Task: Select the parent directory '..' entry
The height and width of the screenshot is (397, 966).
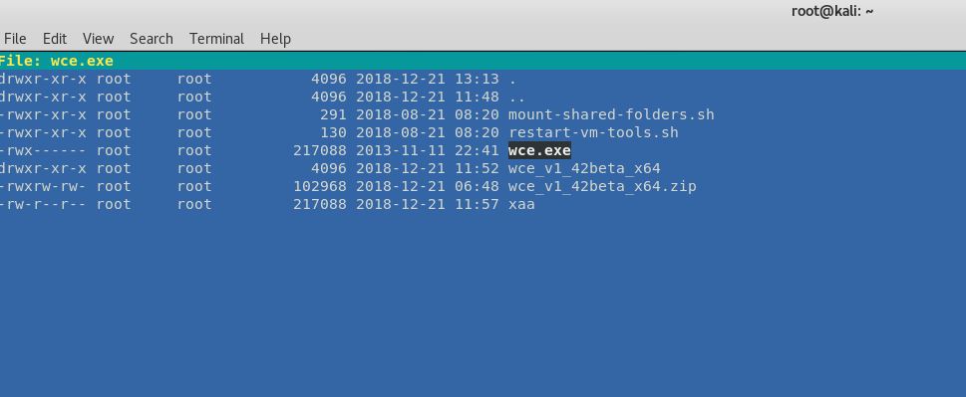Action: coord(516,98)
